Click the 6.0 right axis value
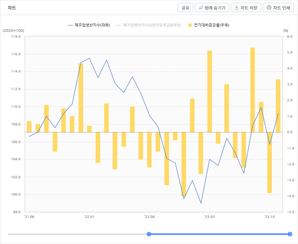Image resolution: width=298 pixels, height=244 pixels. (x=290, y=36)
